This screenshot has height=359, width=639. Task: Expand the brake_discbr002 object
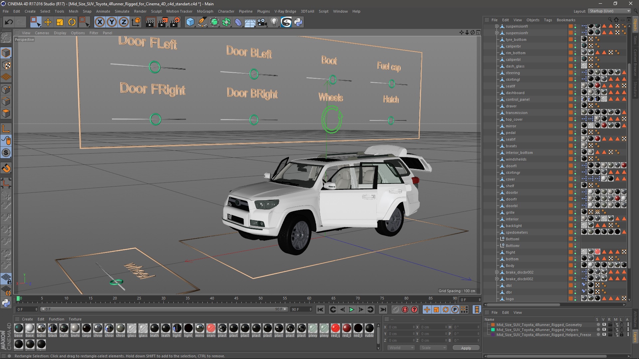(x=497, y=272)
